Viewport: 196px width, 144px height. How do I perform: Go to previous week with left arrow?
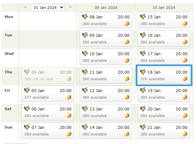click(25, 7)
